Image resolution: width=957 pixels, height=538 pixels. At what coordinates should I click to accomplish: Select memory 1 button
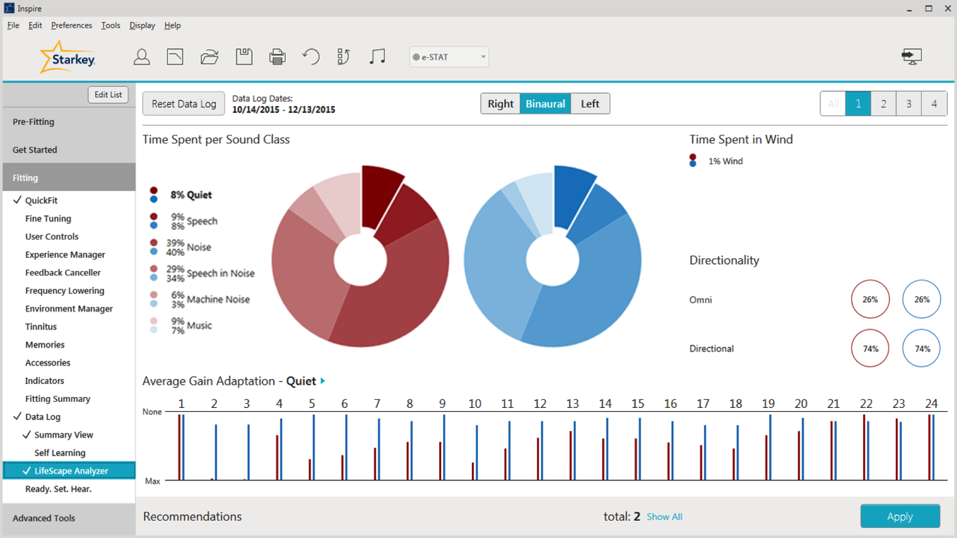(858, 104)
